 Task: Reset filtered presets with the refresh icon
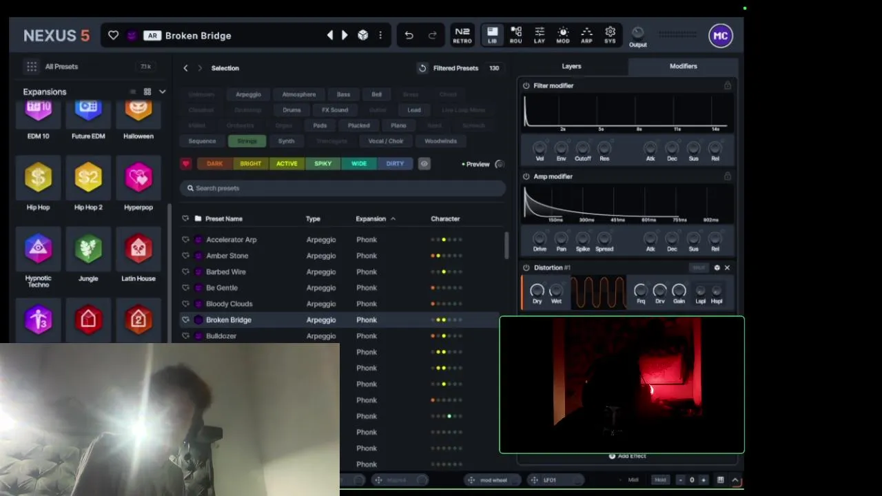click(422, 68)
